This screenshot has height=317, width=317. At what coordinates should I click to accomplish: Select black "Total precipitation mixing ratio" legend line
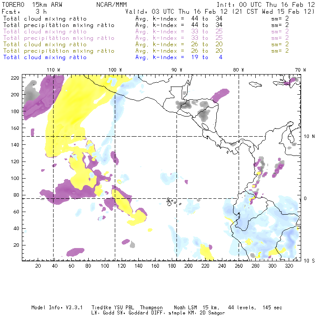pyautogui.click(x=59, y=25)
